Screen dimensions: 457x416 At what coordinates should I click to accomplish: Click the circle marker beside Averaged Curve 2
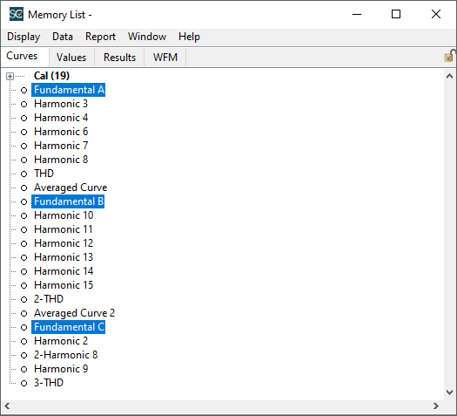(x=24, y=314)
